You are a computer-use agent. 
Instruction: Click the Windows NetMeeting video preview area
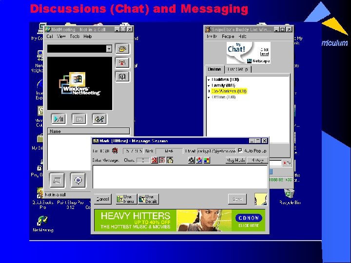click(79, 83)
